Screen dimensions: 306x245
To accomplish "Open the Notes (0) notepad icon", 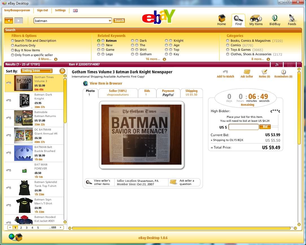I will point(264,72).
